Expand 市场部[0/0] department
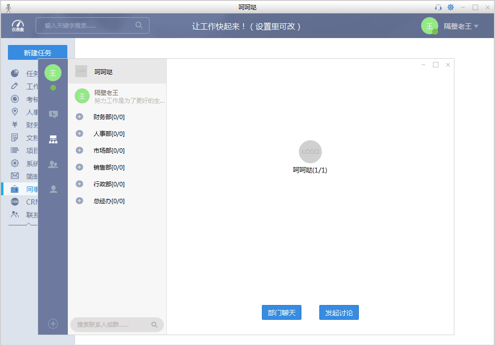This screenshot has height=346, width=495. [79, 150]
